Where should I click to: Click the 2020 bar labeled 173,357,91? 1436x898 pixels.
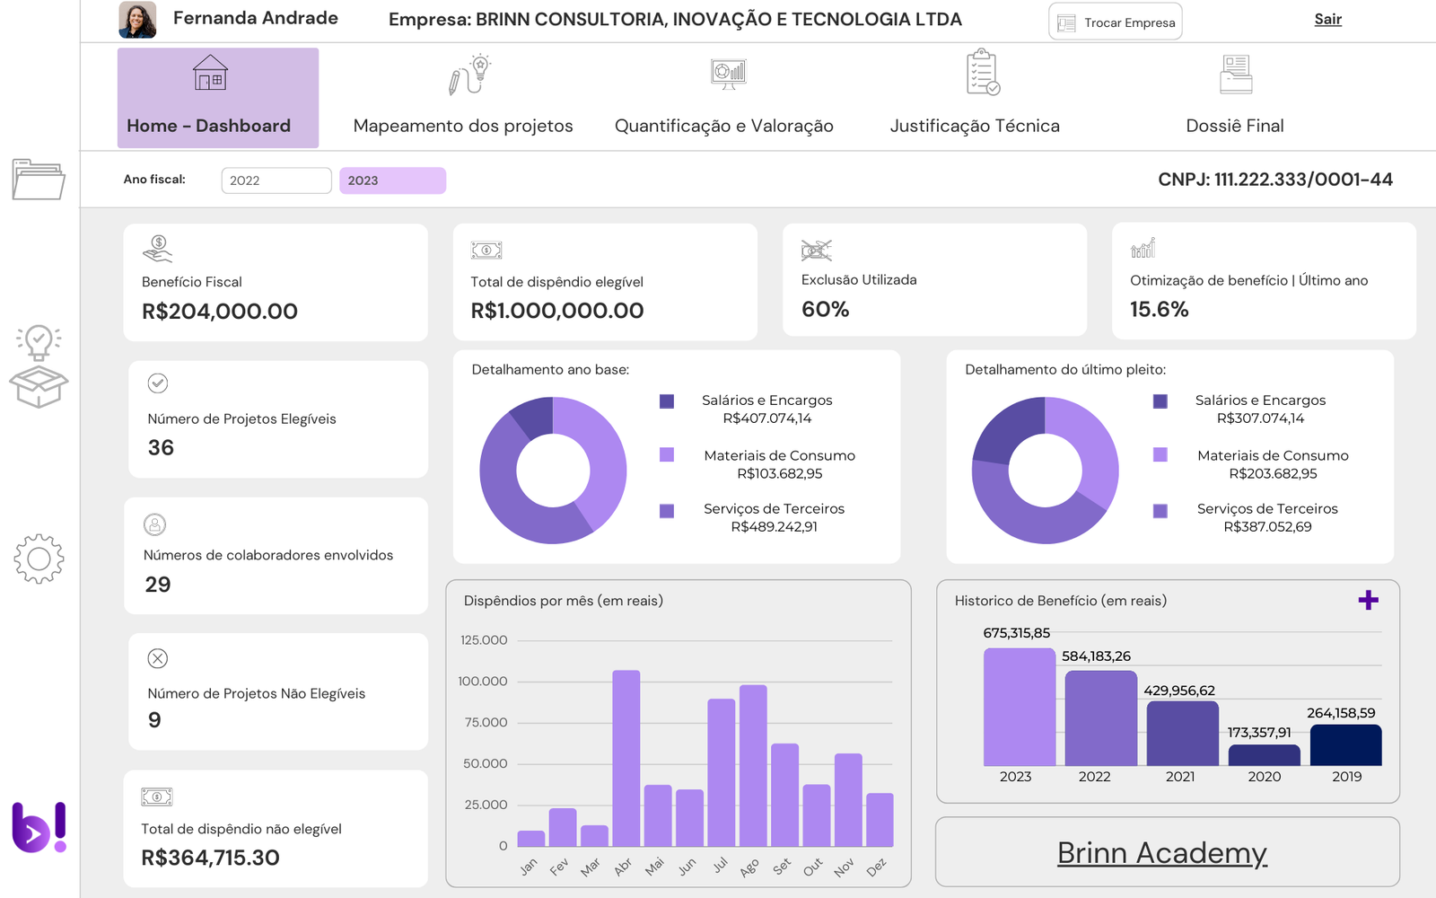(x=1265, y=755)
